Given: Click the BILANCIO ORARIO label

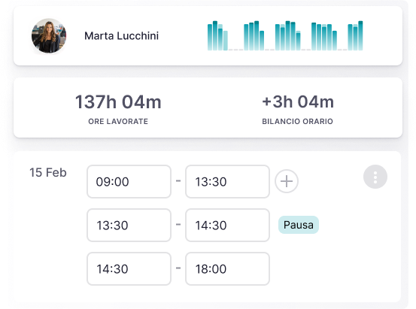Looking at the screenshot, I should pyautogui.click(x=298, y=122).
